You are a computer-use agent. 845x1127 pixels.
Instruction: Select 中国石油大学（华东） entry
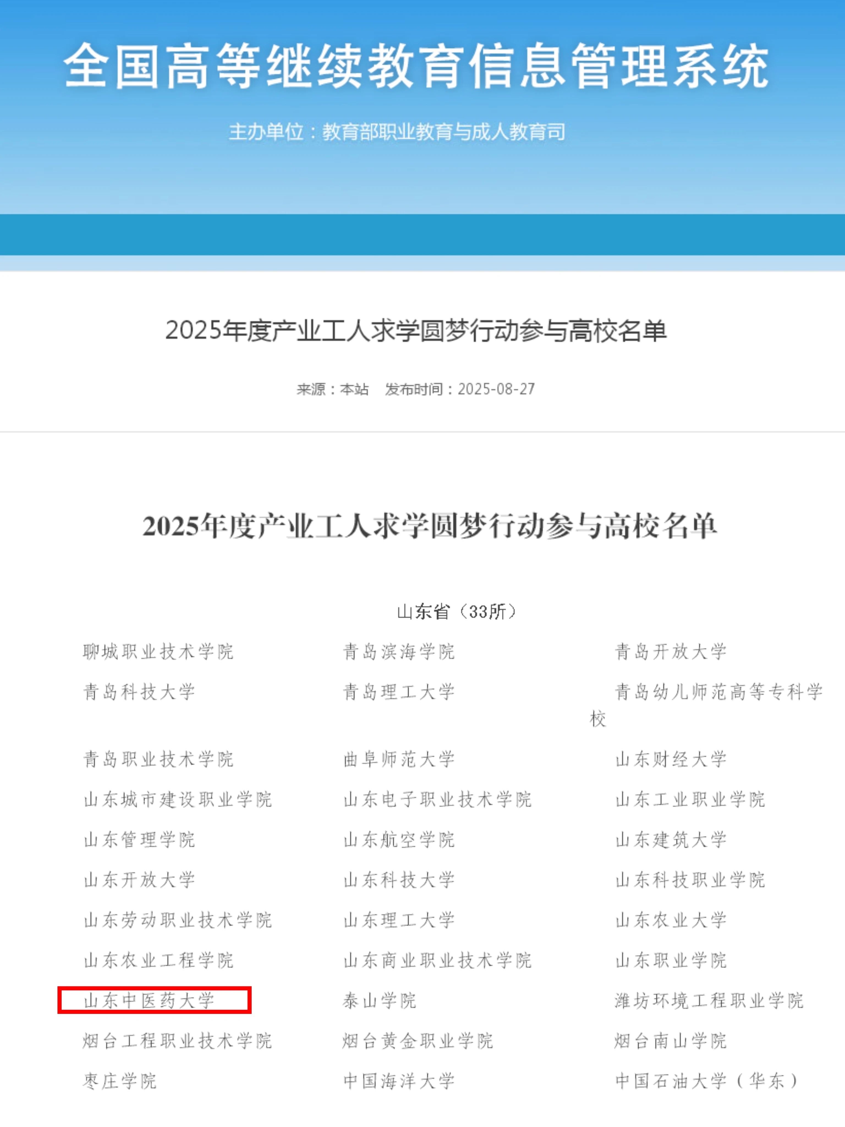click(x=707, y=1081)
